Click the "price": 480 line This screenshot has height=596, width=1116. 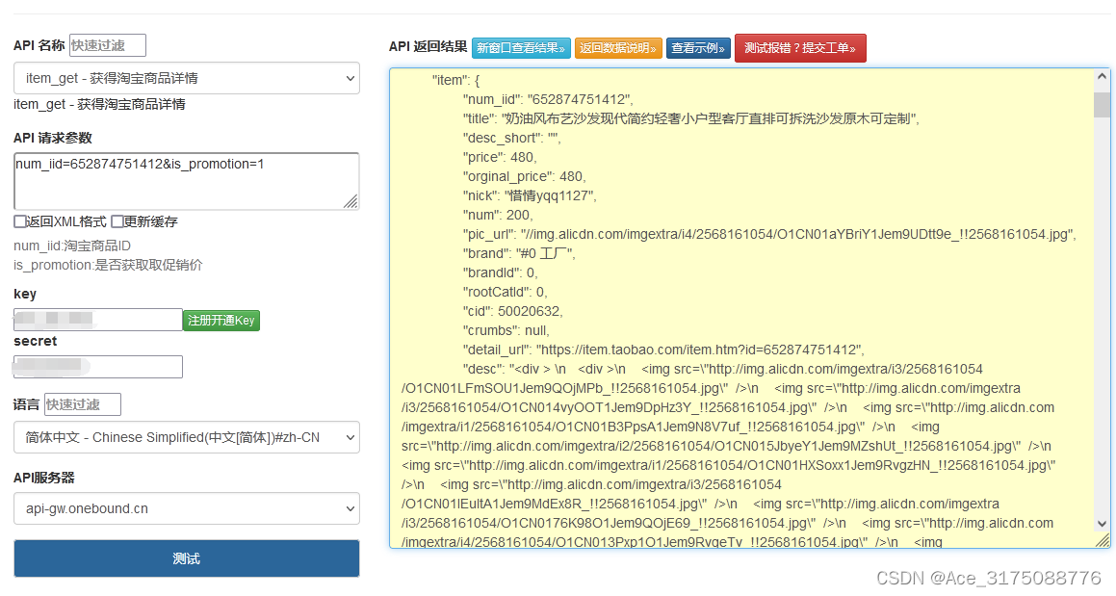click(500, 157)
